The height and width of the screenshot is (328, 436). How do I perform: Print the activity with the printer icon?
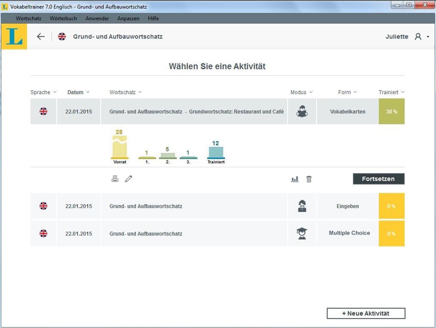(x=115, y=179)
